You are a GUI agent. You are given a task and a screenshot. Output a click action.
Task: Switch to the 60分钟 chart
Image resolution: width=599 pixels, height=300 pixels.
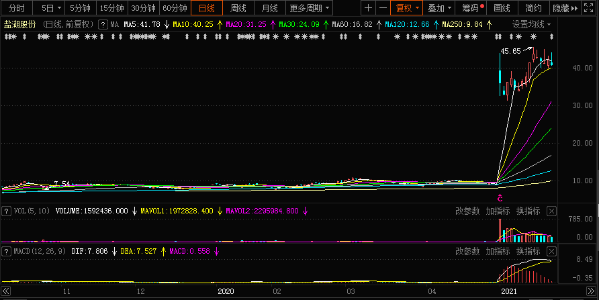pos(175,8)
